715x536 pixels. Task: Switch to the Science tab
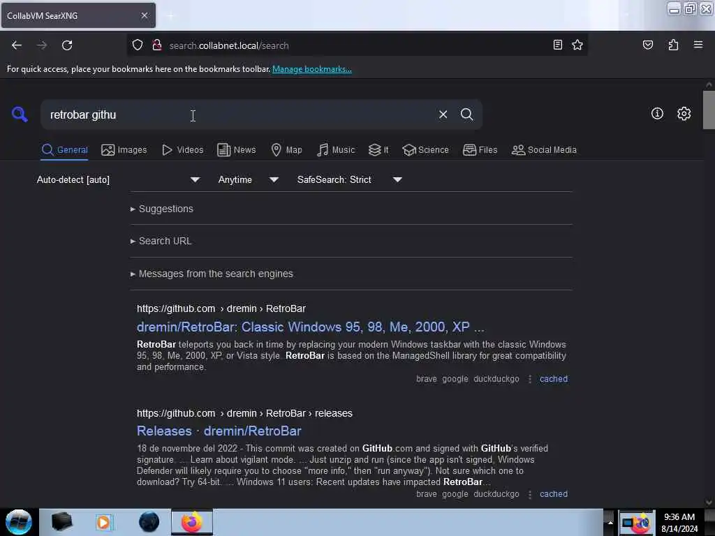tap(425, 150)
